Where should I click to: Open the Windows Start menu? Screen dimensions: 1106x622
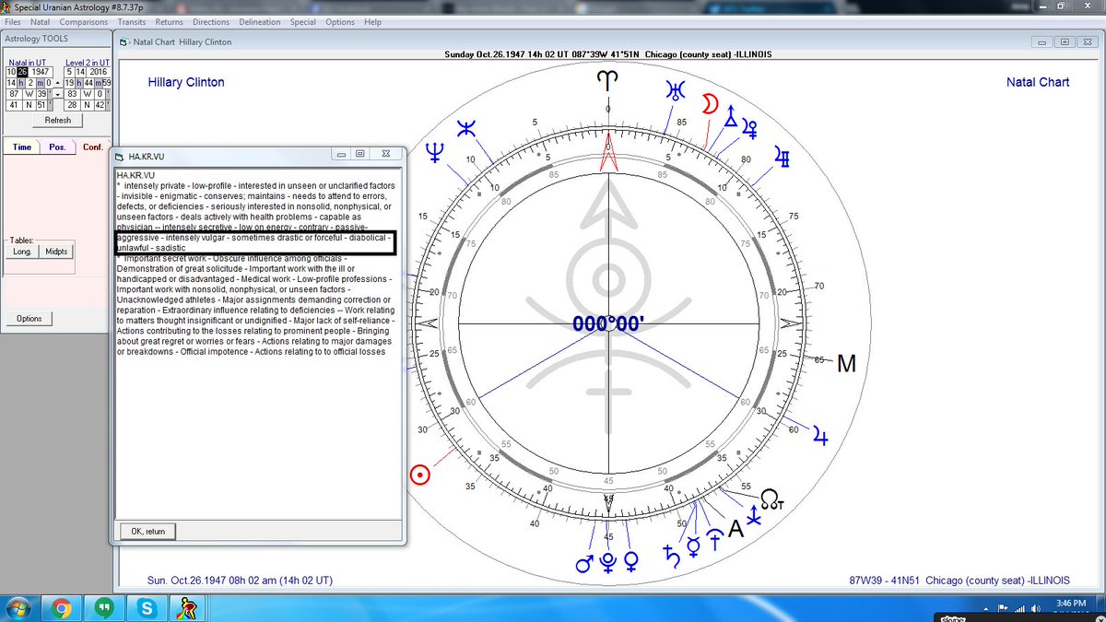coord(18,608)
